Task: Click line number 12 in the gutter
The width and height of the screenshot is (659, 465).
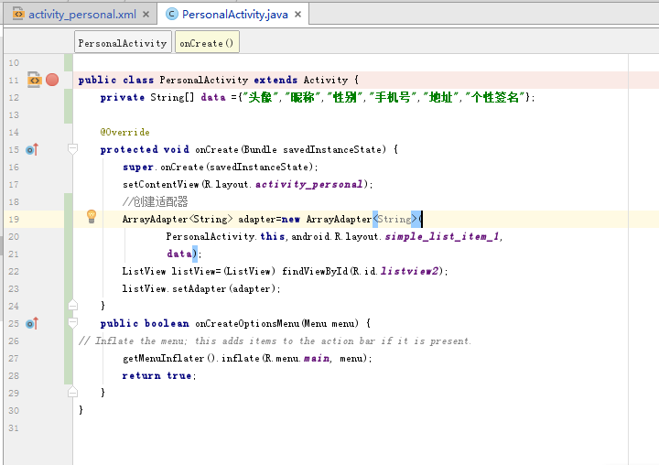Action: click(14, 98)
